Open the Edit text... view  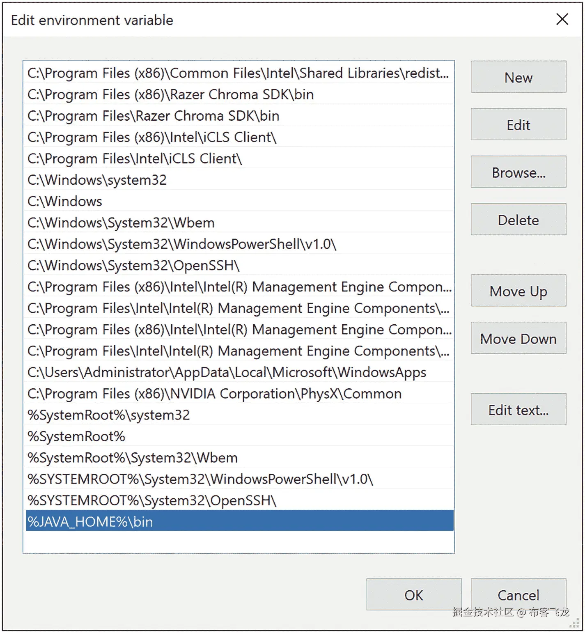click(518, 409)
